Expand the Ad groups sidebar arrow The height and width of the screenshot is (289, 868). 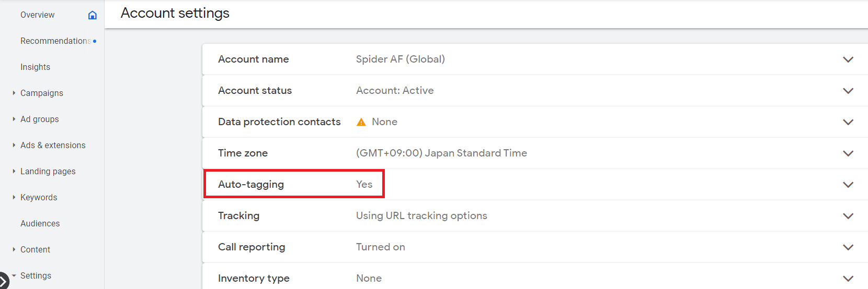point(14,119)
